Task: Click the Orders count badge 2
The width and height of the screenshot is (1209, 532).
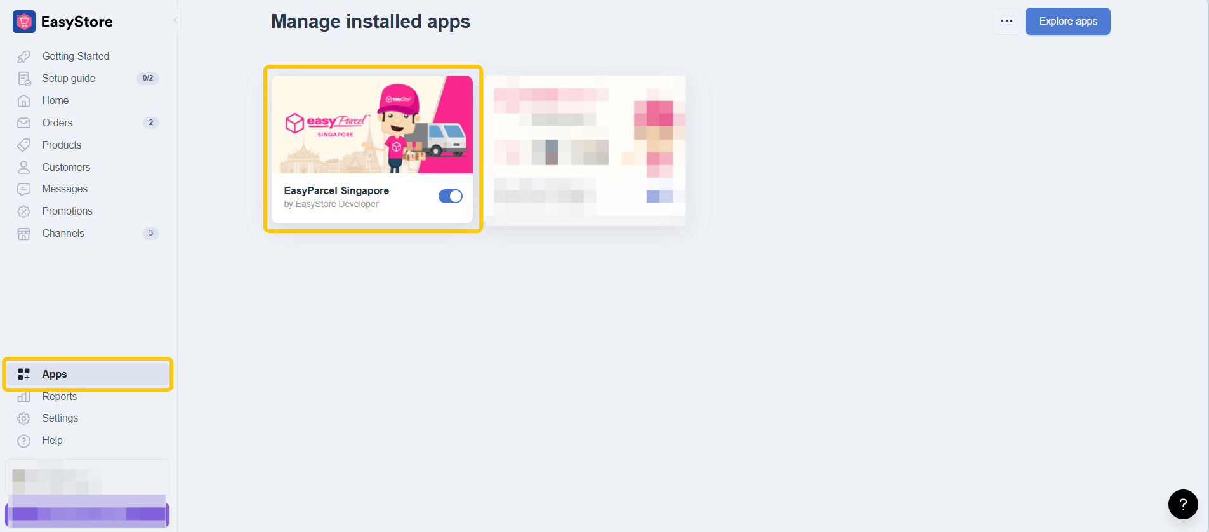Action: (x=150, y=123)
